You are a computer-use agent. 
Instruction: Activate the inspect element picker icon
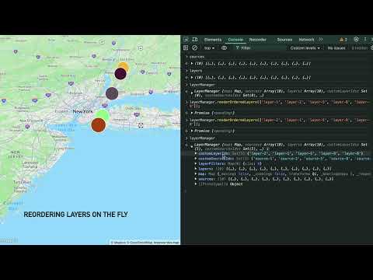click(186, 40)
